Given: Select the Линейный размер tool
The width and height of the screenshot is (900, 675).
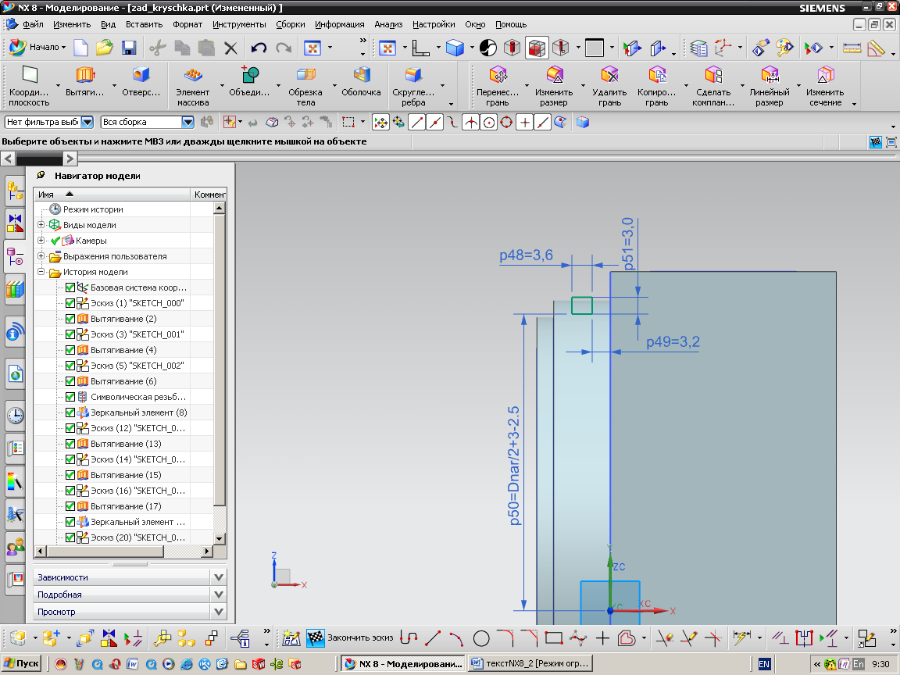Looking at the screenshot, I should click(x=769, y=86).
